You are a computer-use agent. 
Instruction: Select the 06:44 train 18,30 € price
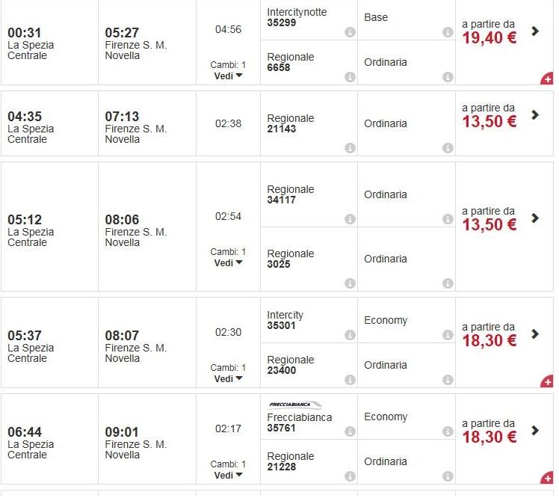[x=489, y=437]
